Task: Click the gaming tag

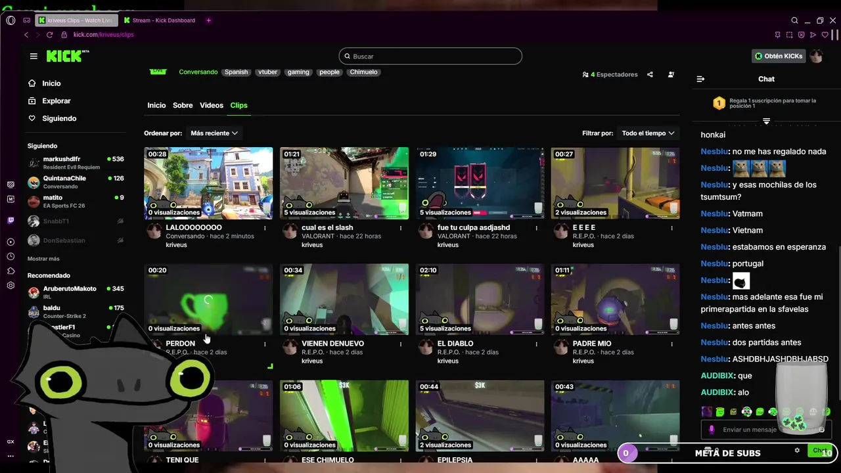Action: 298,72
